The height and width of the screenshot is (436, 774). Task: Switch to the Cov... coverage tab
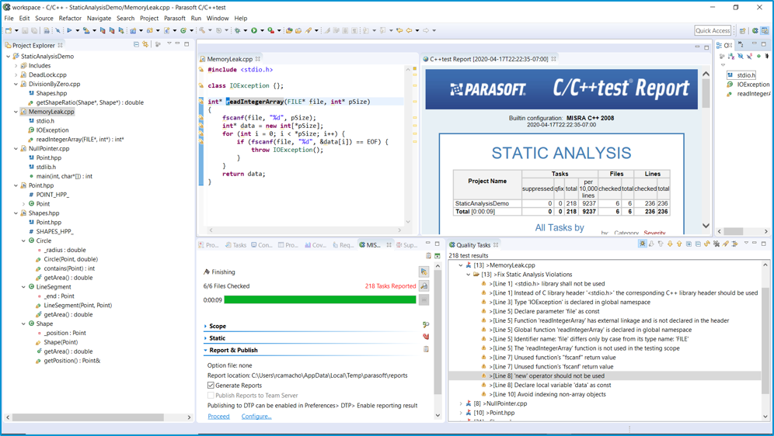[315, 245]
